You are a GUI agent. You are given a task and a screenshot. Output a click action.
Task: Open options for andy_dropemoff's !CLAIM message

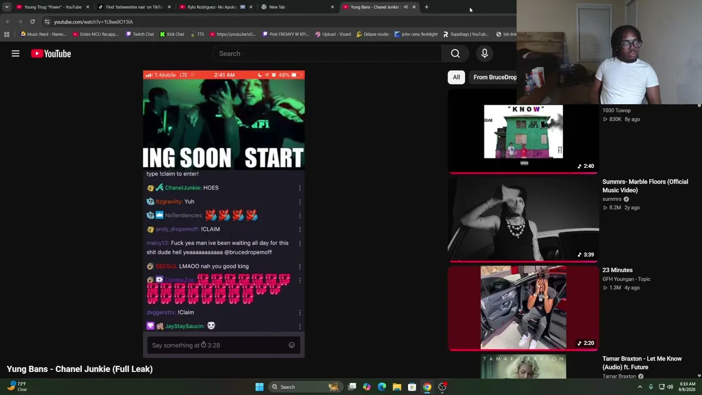pyautogui.click(x=299, y=229)
